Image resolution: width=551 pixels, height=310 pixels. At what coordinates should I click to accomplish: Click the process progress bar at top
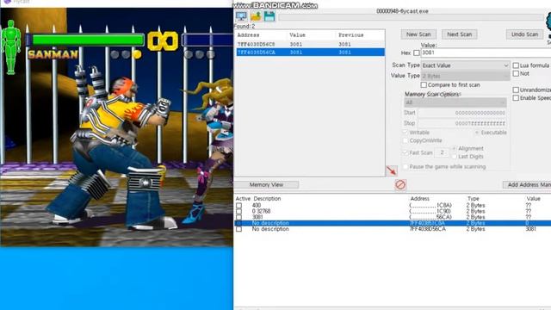tap(412, 17)
